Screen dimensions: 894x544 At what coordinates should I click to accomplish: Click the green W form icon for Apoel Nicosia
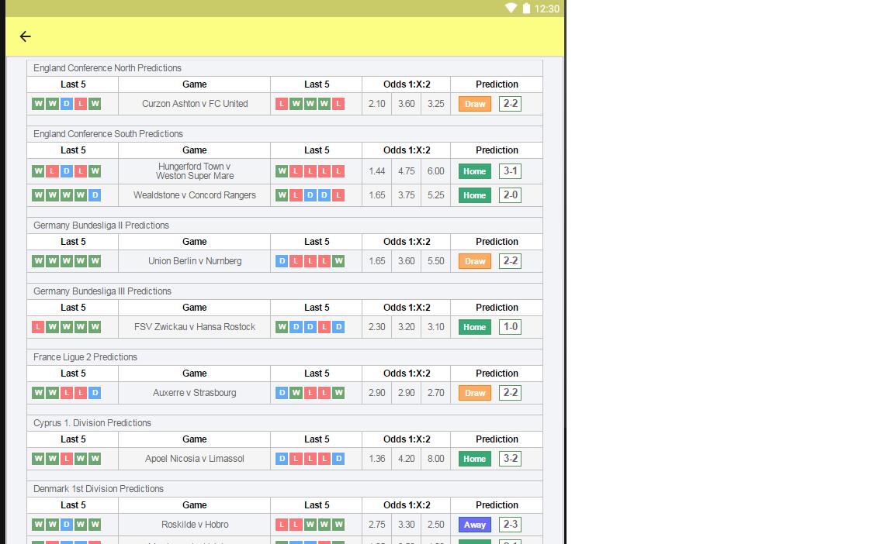37,459
